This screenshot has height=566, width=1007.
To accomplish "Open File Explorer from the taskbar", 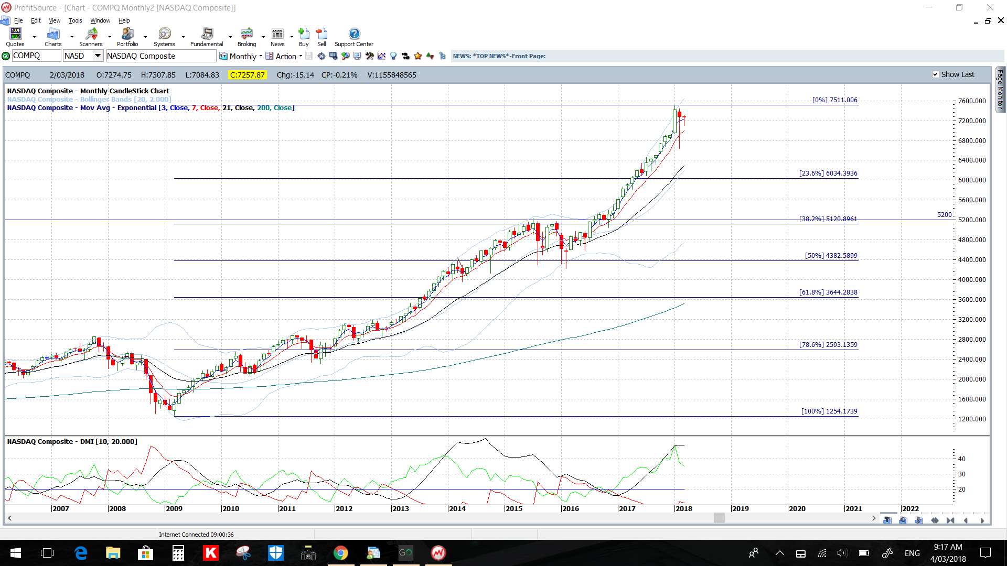I will coord(113,553).
